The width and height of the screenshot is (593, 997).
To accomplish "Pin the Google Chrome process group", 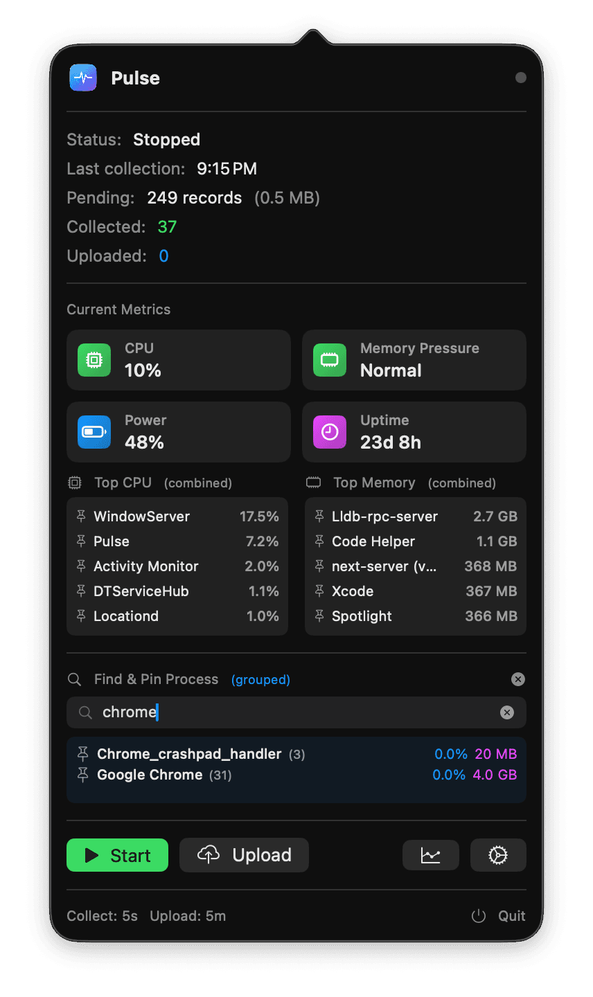I will pyautogui.click(x=82, y=775).
